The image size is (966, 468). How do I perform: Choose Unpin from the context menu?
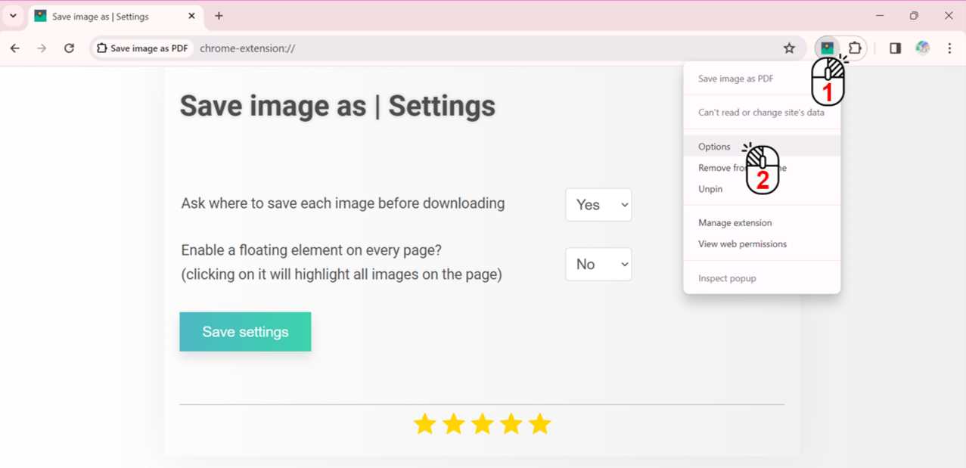click(x=710, y=189)
